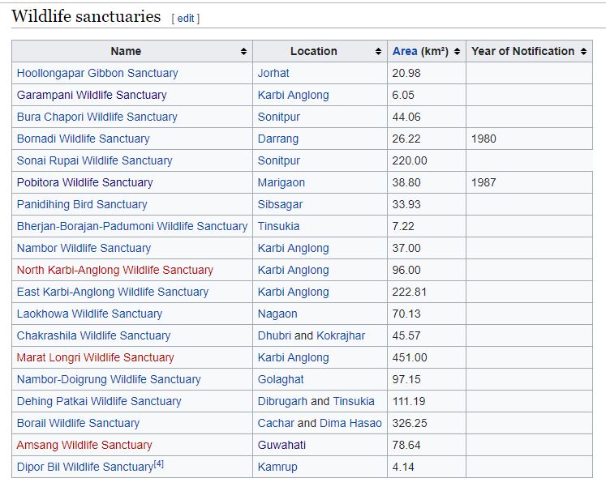Sort table by Area column arrows

point(457,52)
